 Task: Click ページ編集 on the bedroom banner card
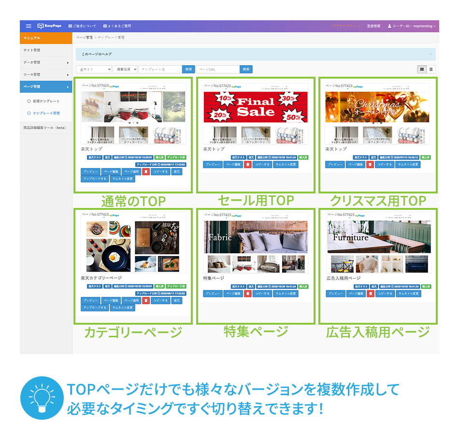(x=111, y=172)
